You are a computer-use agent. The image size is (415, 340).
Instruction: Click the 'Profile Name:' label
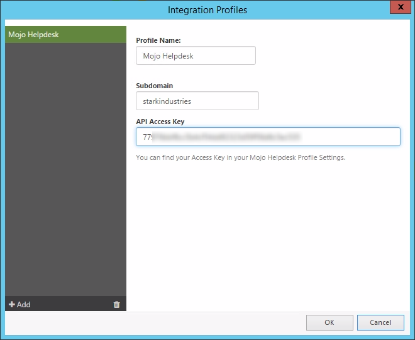coord(158,40)
